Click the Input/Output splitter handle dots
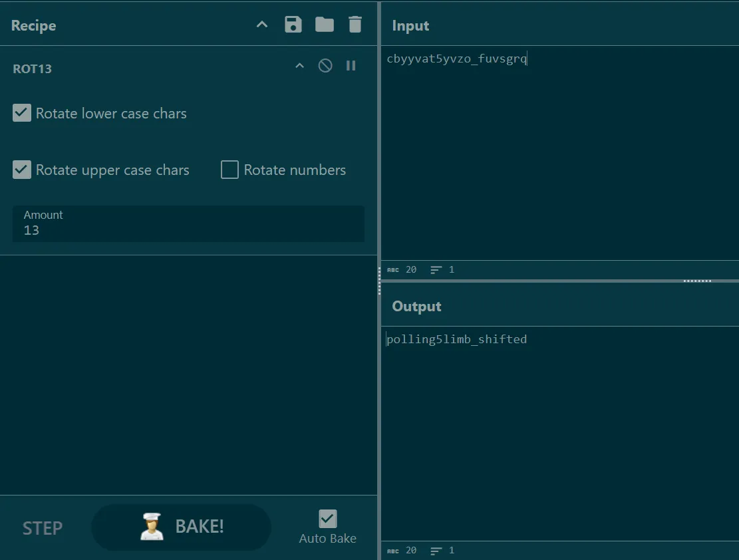739x560 pixels. (697, 281)
